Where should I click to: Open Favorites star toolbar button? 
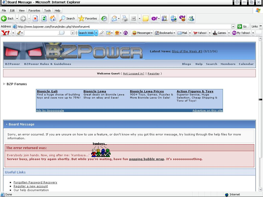coord(88,18)
